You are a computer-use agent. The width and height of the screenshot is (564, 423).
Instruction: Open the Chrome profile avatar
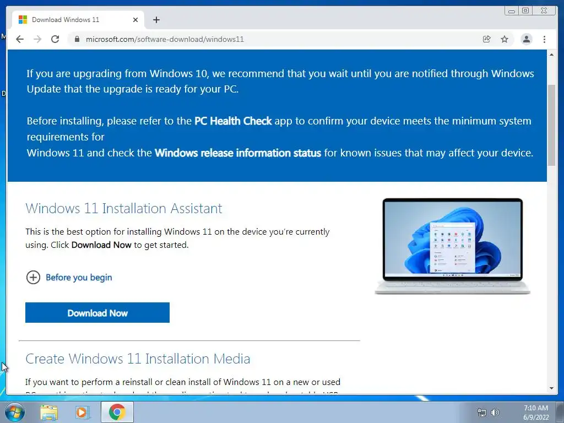click(x=527, y=39)
